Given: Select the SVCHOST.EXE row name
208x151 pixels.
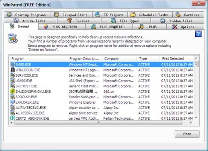Looking at the screenshot, I should point(26,86).
